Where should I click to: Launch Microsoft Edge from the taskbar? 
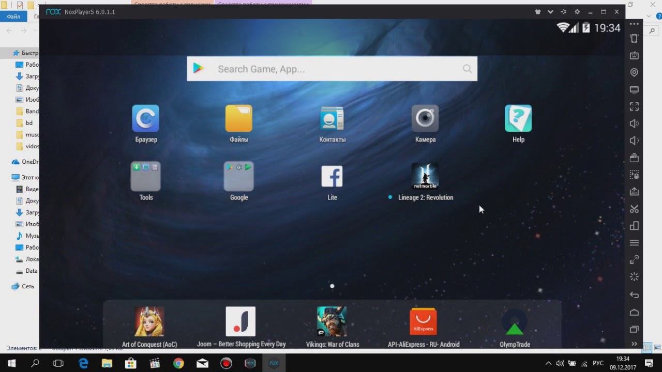pos(83,363)
